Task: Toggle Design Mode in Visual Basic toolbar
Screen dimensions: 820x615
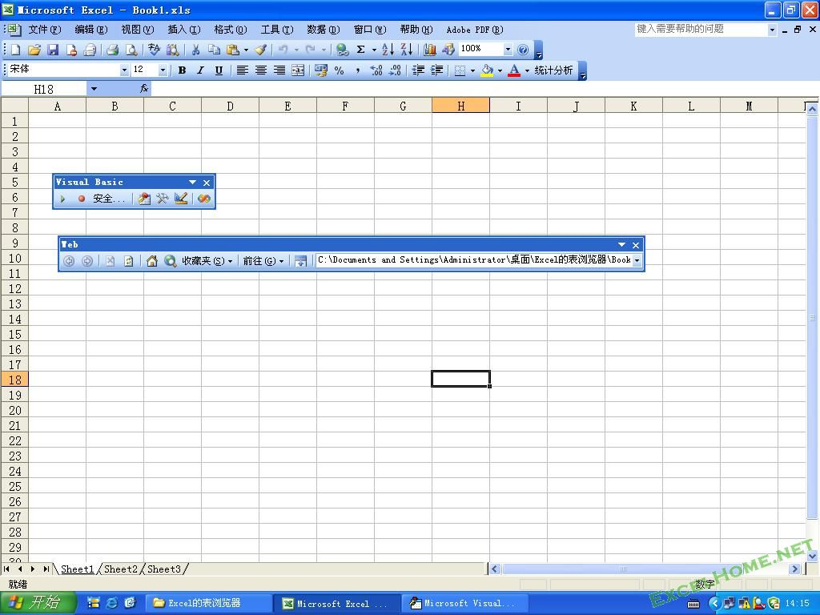Action: tap(181, 199)
